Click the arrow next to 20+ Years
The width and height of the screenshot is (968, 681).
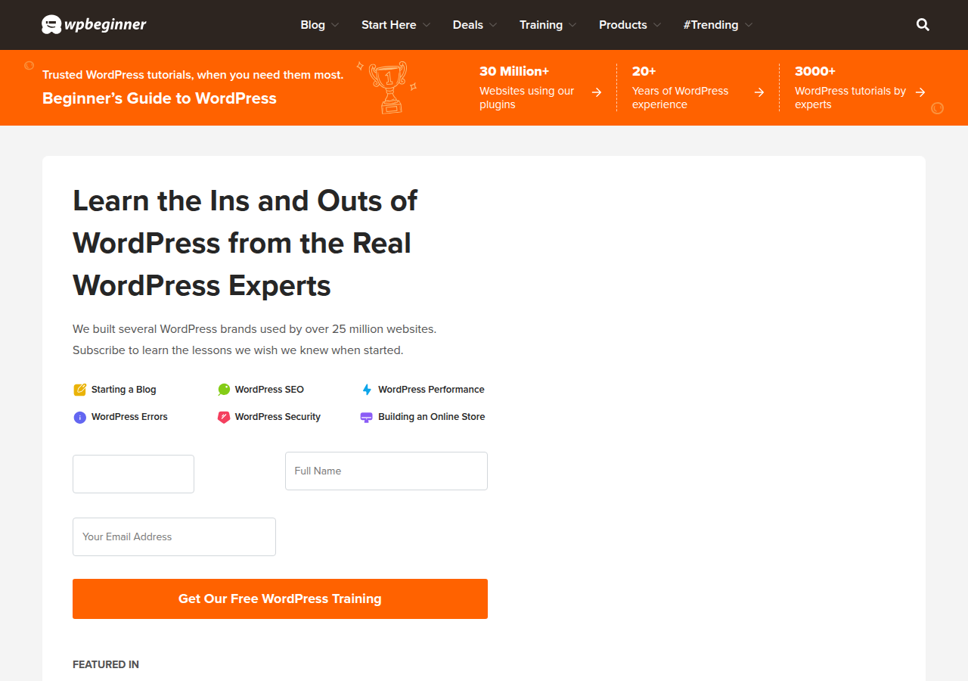pos(759,92)
